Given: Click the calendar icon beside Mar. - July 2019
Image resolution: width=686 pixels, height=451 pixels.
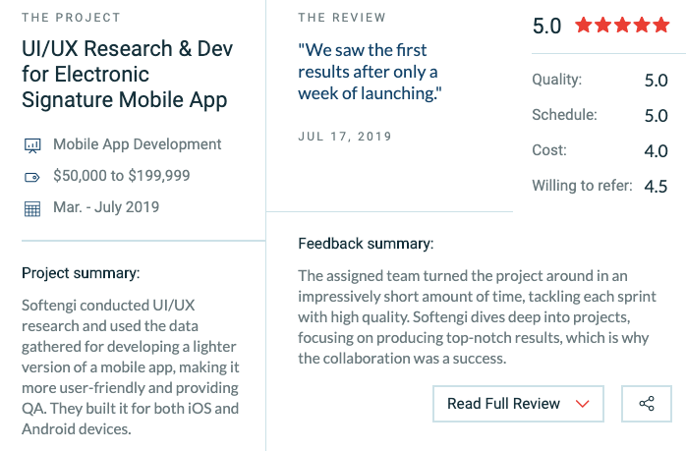Looking at the screenshot, I should pyautogui.click(x=31, y=208).
